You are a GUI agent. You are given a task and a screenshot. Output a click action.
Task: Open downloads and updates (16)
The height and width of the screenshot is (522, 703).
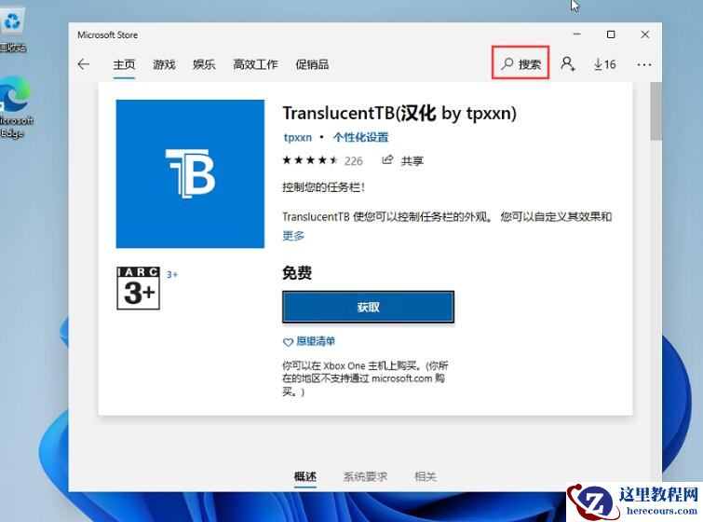605,64
